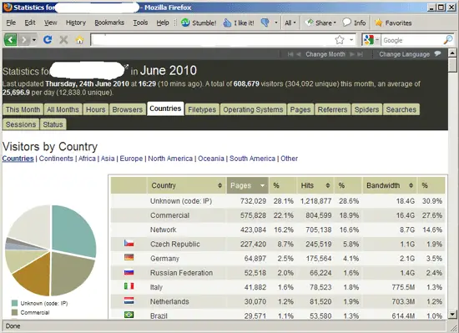Click the external link icon beside site name
Viewport: 459px width, 333px height.
pos(126,67)
